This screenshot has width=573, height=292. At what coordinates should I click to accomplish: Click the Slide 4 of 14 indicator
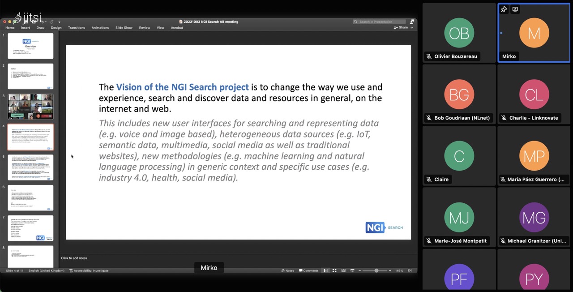click(14, 271)
